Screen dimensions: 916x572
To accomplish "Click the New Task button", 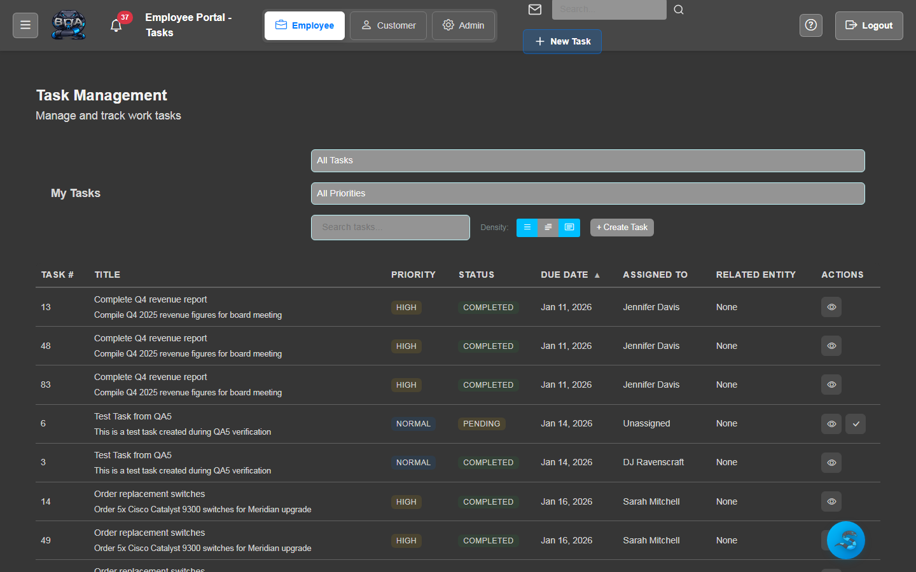I will pyautogui.click(x=562, y=41).
